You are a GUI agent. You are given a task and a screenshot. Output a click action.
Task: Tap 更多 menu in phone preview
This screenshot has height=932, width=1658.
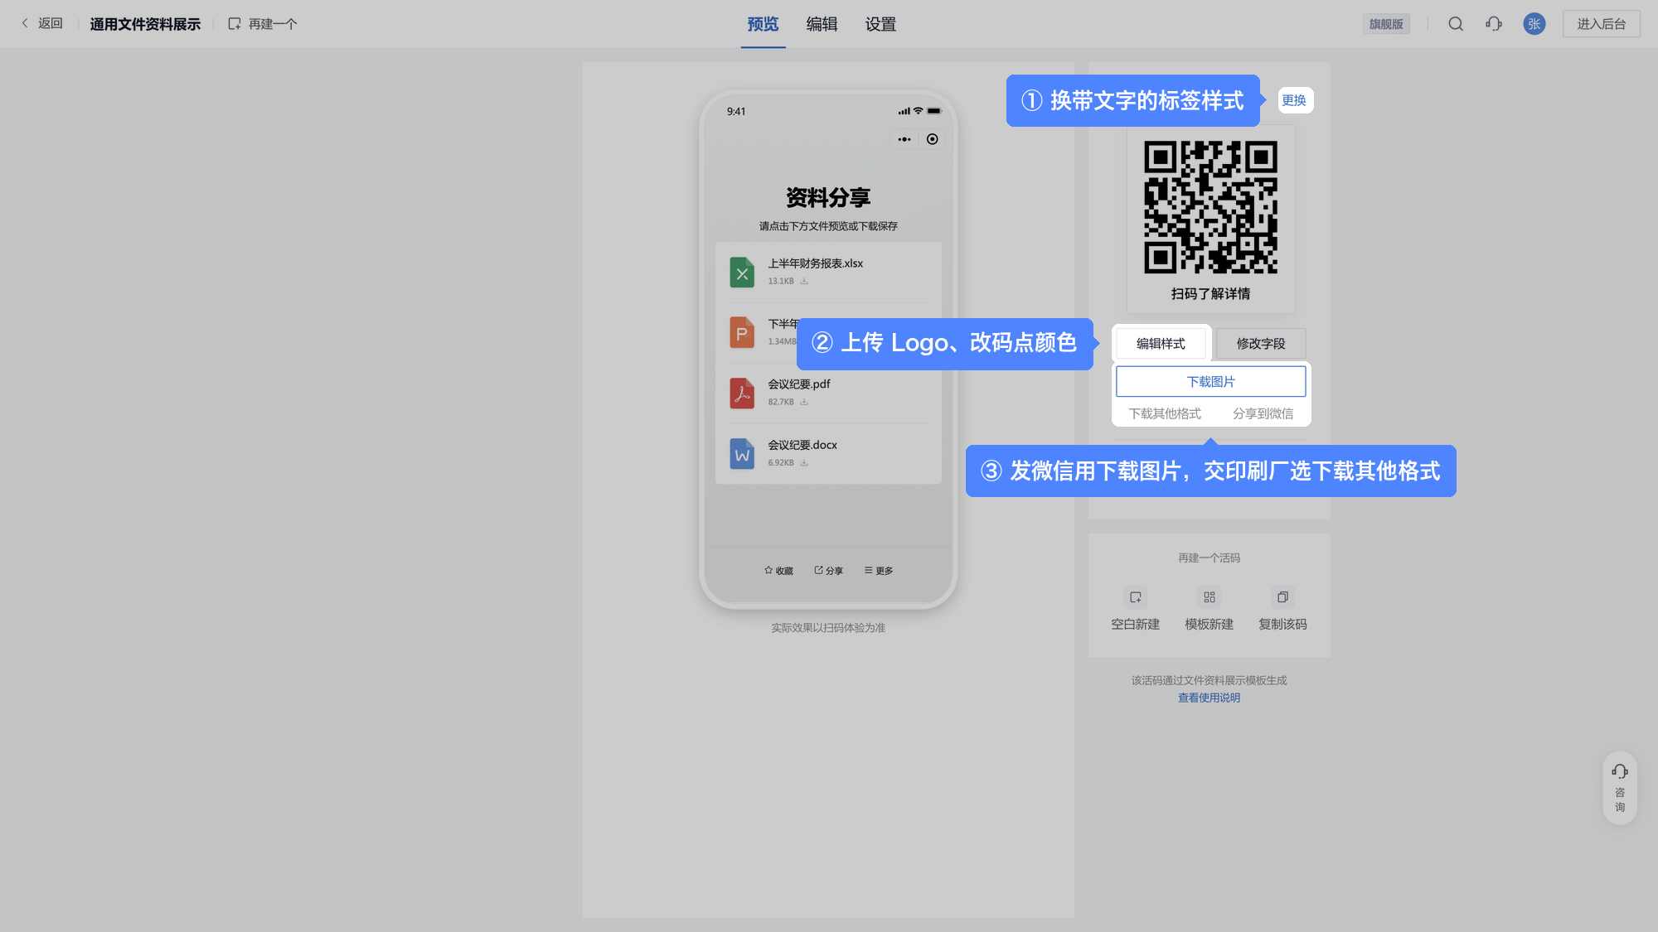point(879,570)
